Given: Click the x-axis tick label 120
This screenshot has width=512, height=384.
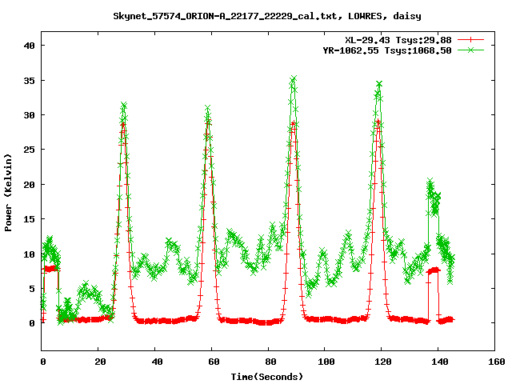Looking at the screenshot, I should pos(383,362).
